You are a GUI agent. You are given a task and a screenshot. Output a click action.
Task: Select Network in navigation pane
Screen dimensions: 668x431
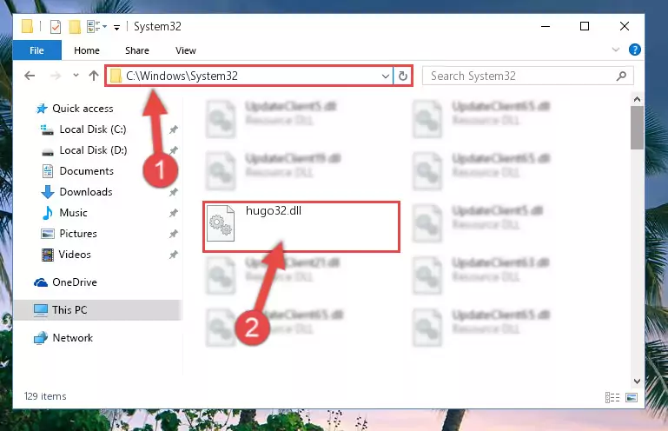click(72, 338)
